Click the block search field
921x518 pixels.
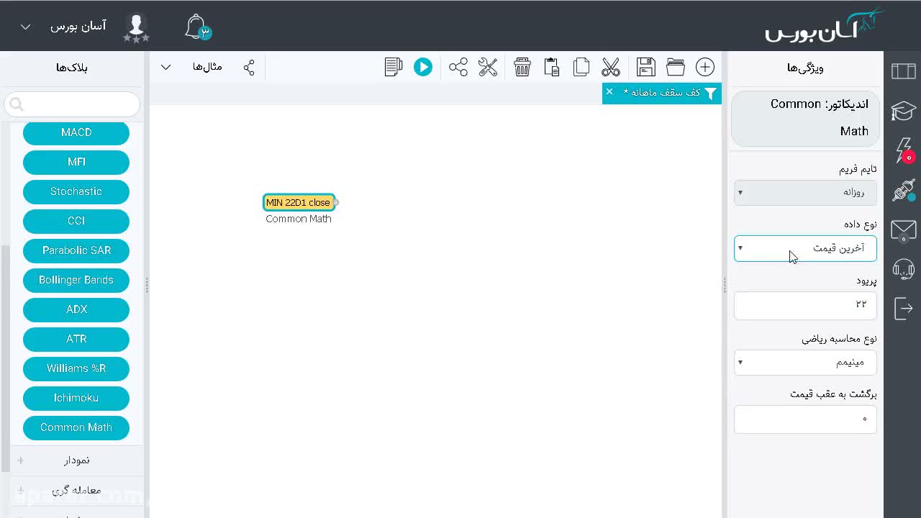coord(72,104)
